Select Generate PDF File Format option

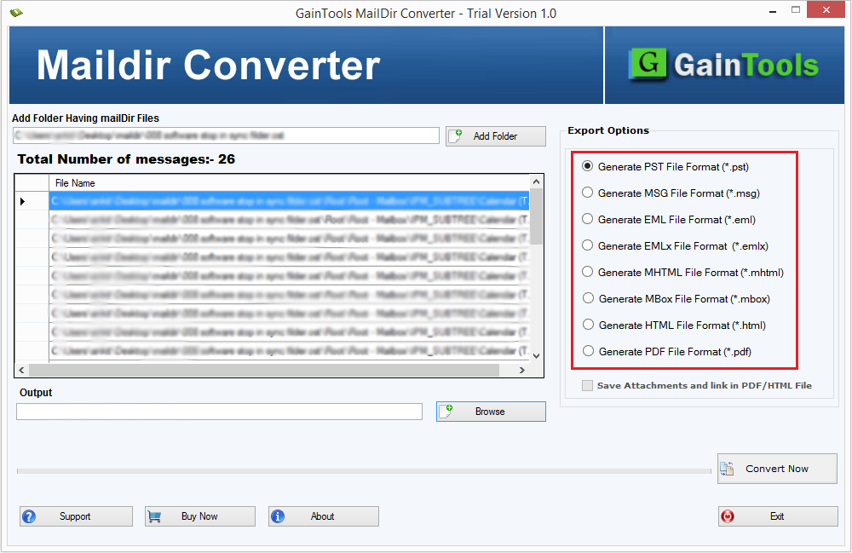pyautogui.click(x=587, y=351)
